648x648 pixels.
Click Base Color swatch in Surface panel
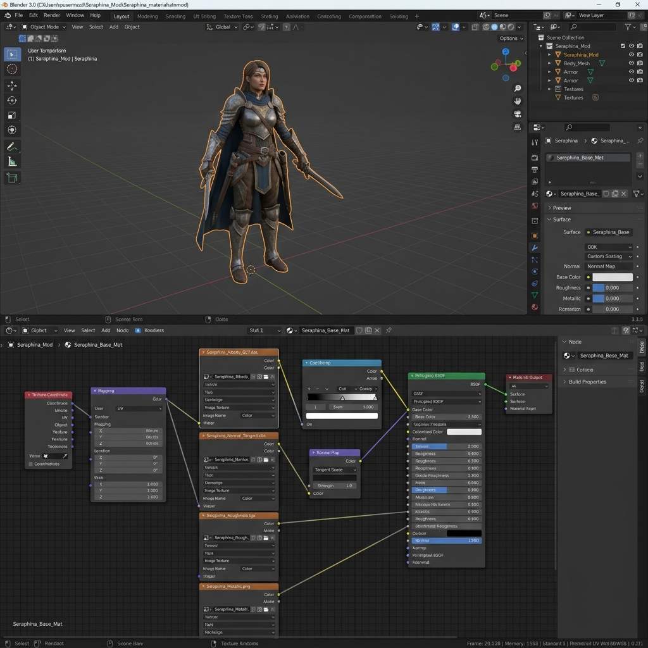coord(613,277)
